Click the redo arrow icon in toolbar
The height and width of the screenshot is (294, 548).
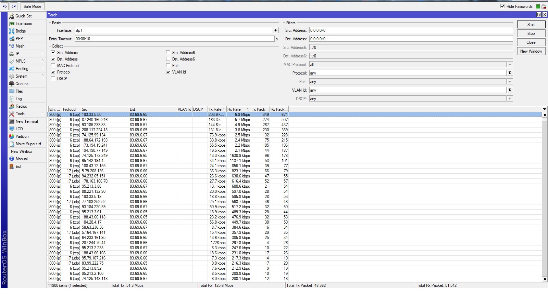coord(14,6)
